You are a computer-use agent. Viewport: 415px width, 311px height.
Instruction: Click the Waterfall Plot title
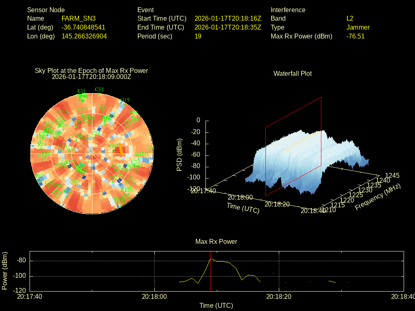[x=293, y=74]
